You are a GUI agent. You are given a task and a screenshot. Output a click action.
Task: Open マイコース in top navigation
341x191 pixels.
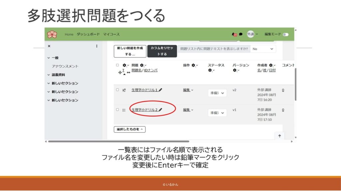[x=111, y=34]
